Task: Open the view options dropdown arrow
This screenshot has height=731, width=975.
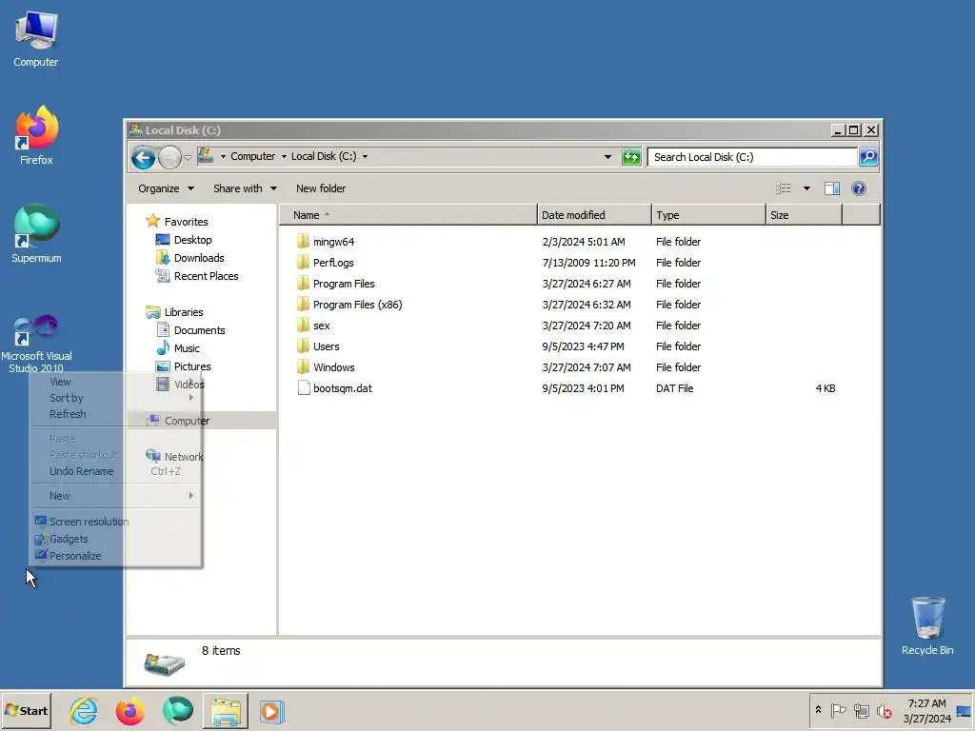Action: (806, 188)
